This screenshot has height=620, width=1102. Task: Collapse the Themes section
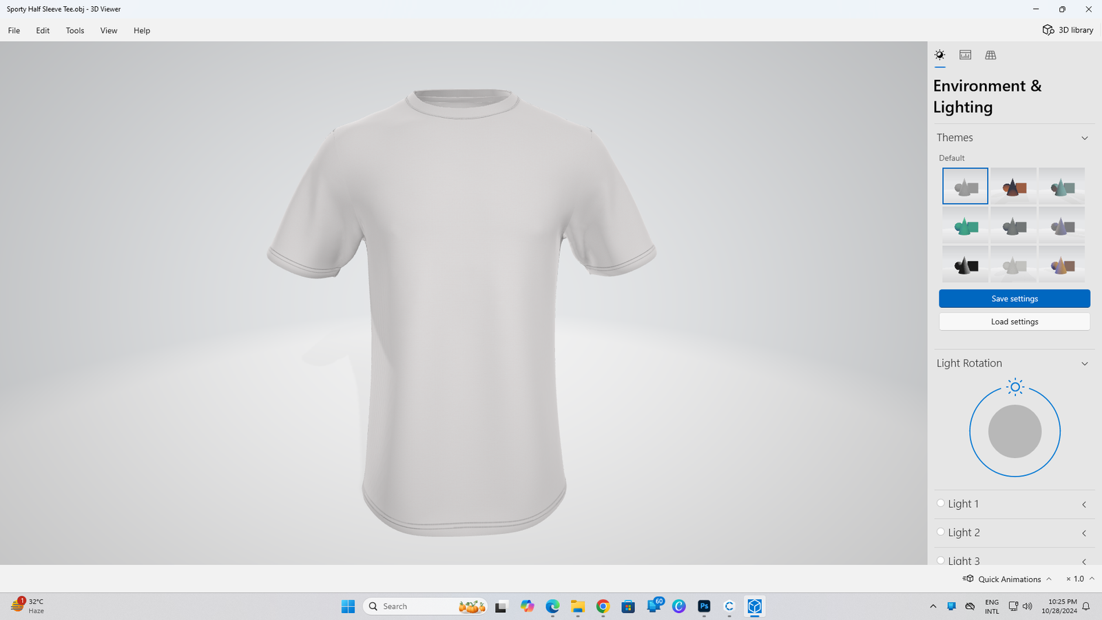click(1085, 138)
